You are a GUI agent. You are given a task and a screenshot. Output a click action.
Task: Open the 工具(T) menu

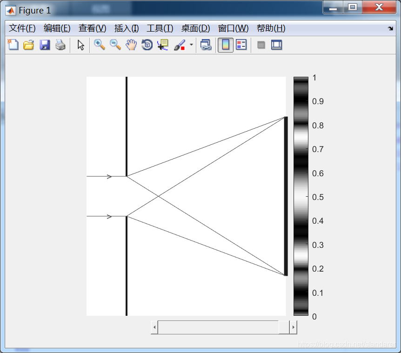click(160, 28)
